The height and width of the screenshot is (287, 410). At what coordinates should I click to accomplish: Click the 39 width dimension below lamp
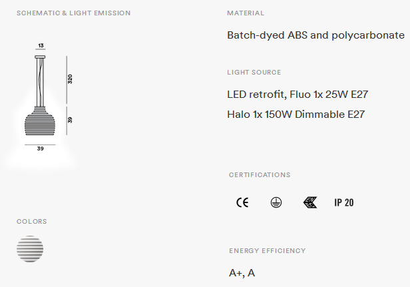tap(40, 148)
